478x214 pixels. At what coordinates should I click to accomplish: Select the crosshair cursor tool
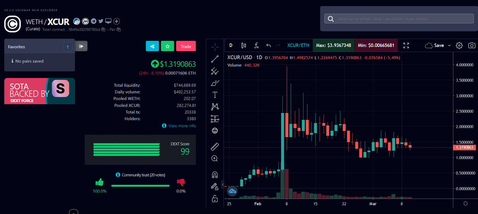coord(215,47)
